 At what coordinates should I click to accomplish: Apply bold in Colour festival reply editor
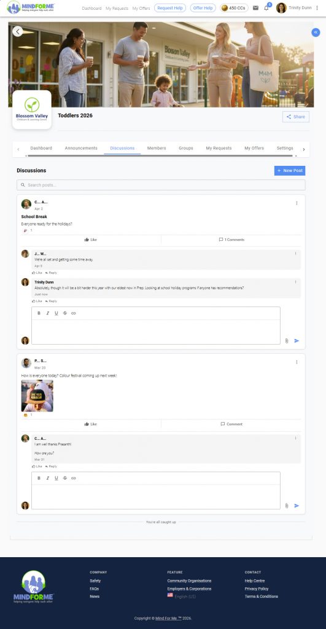pos(39,478)
